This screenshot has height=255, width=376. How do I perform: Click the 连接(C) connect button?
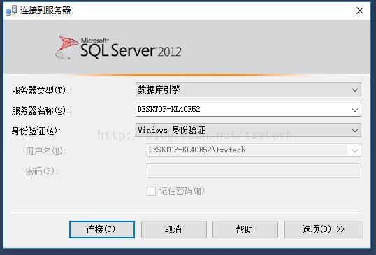pos(102,229)
